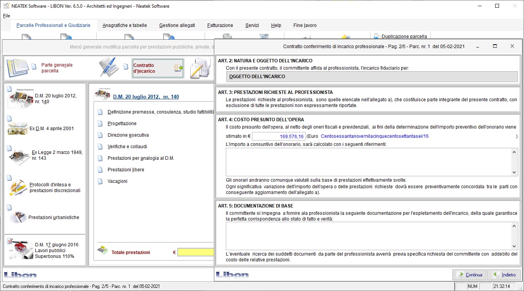Viewport: 524px width, 291px height.
Task: Click page icon next to Verifiche e collaudi
Action: [100, 147]
